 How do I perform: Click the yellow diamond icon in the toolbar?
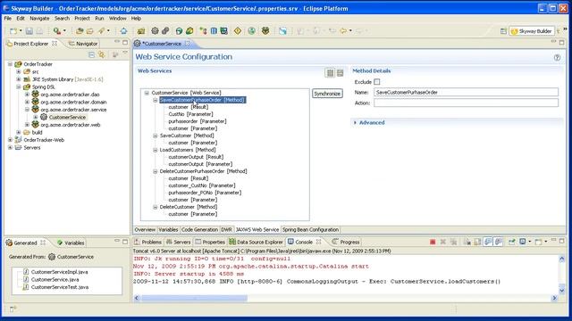pyautogui.click(x=238, y=31)
